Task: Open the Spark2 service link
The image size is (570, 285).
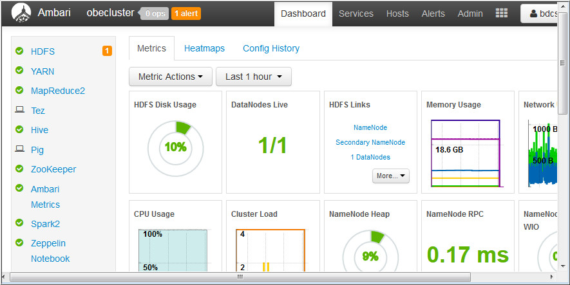Action: [x=45, y=224]
